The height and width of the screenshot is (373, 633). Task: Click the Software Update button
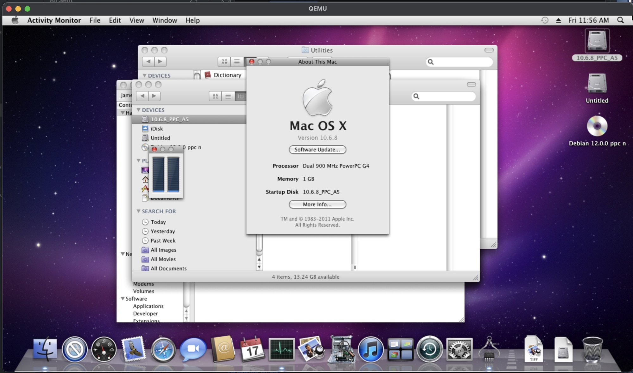pyautogui.click(x=317, y=149)
